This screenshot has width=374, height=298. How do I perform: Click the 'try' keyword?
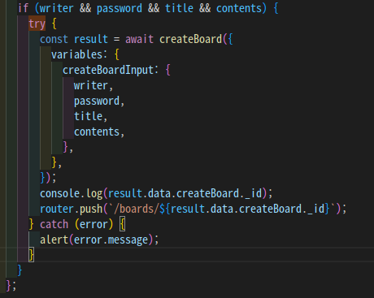tap(37, 24)
